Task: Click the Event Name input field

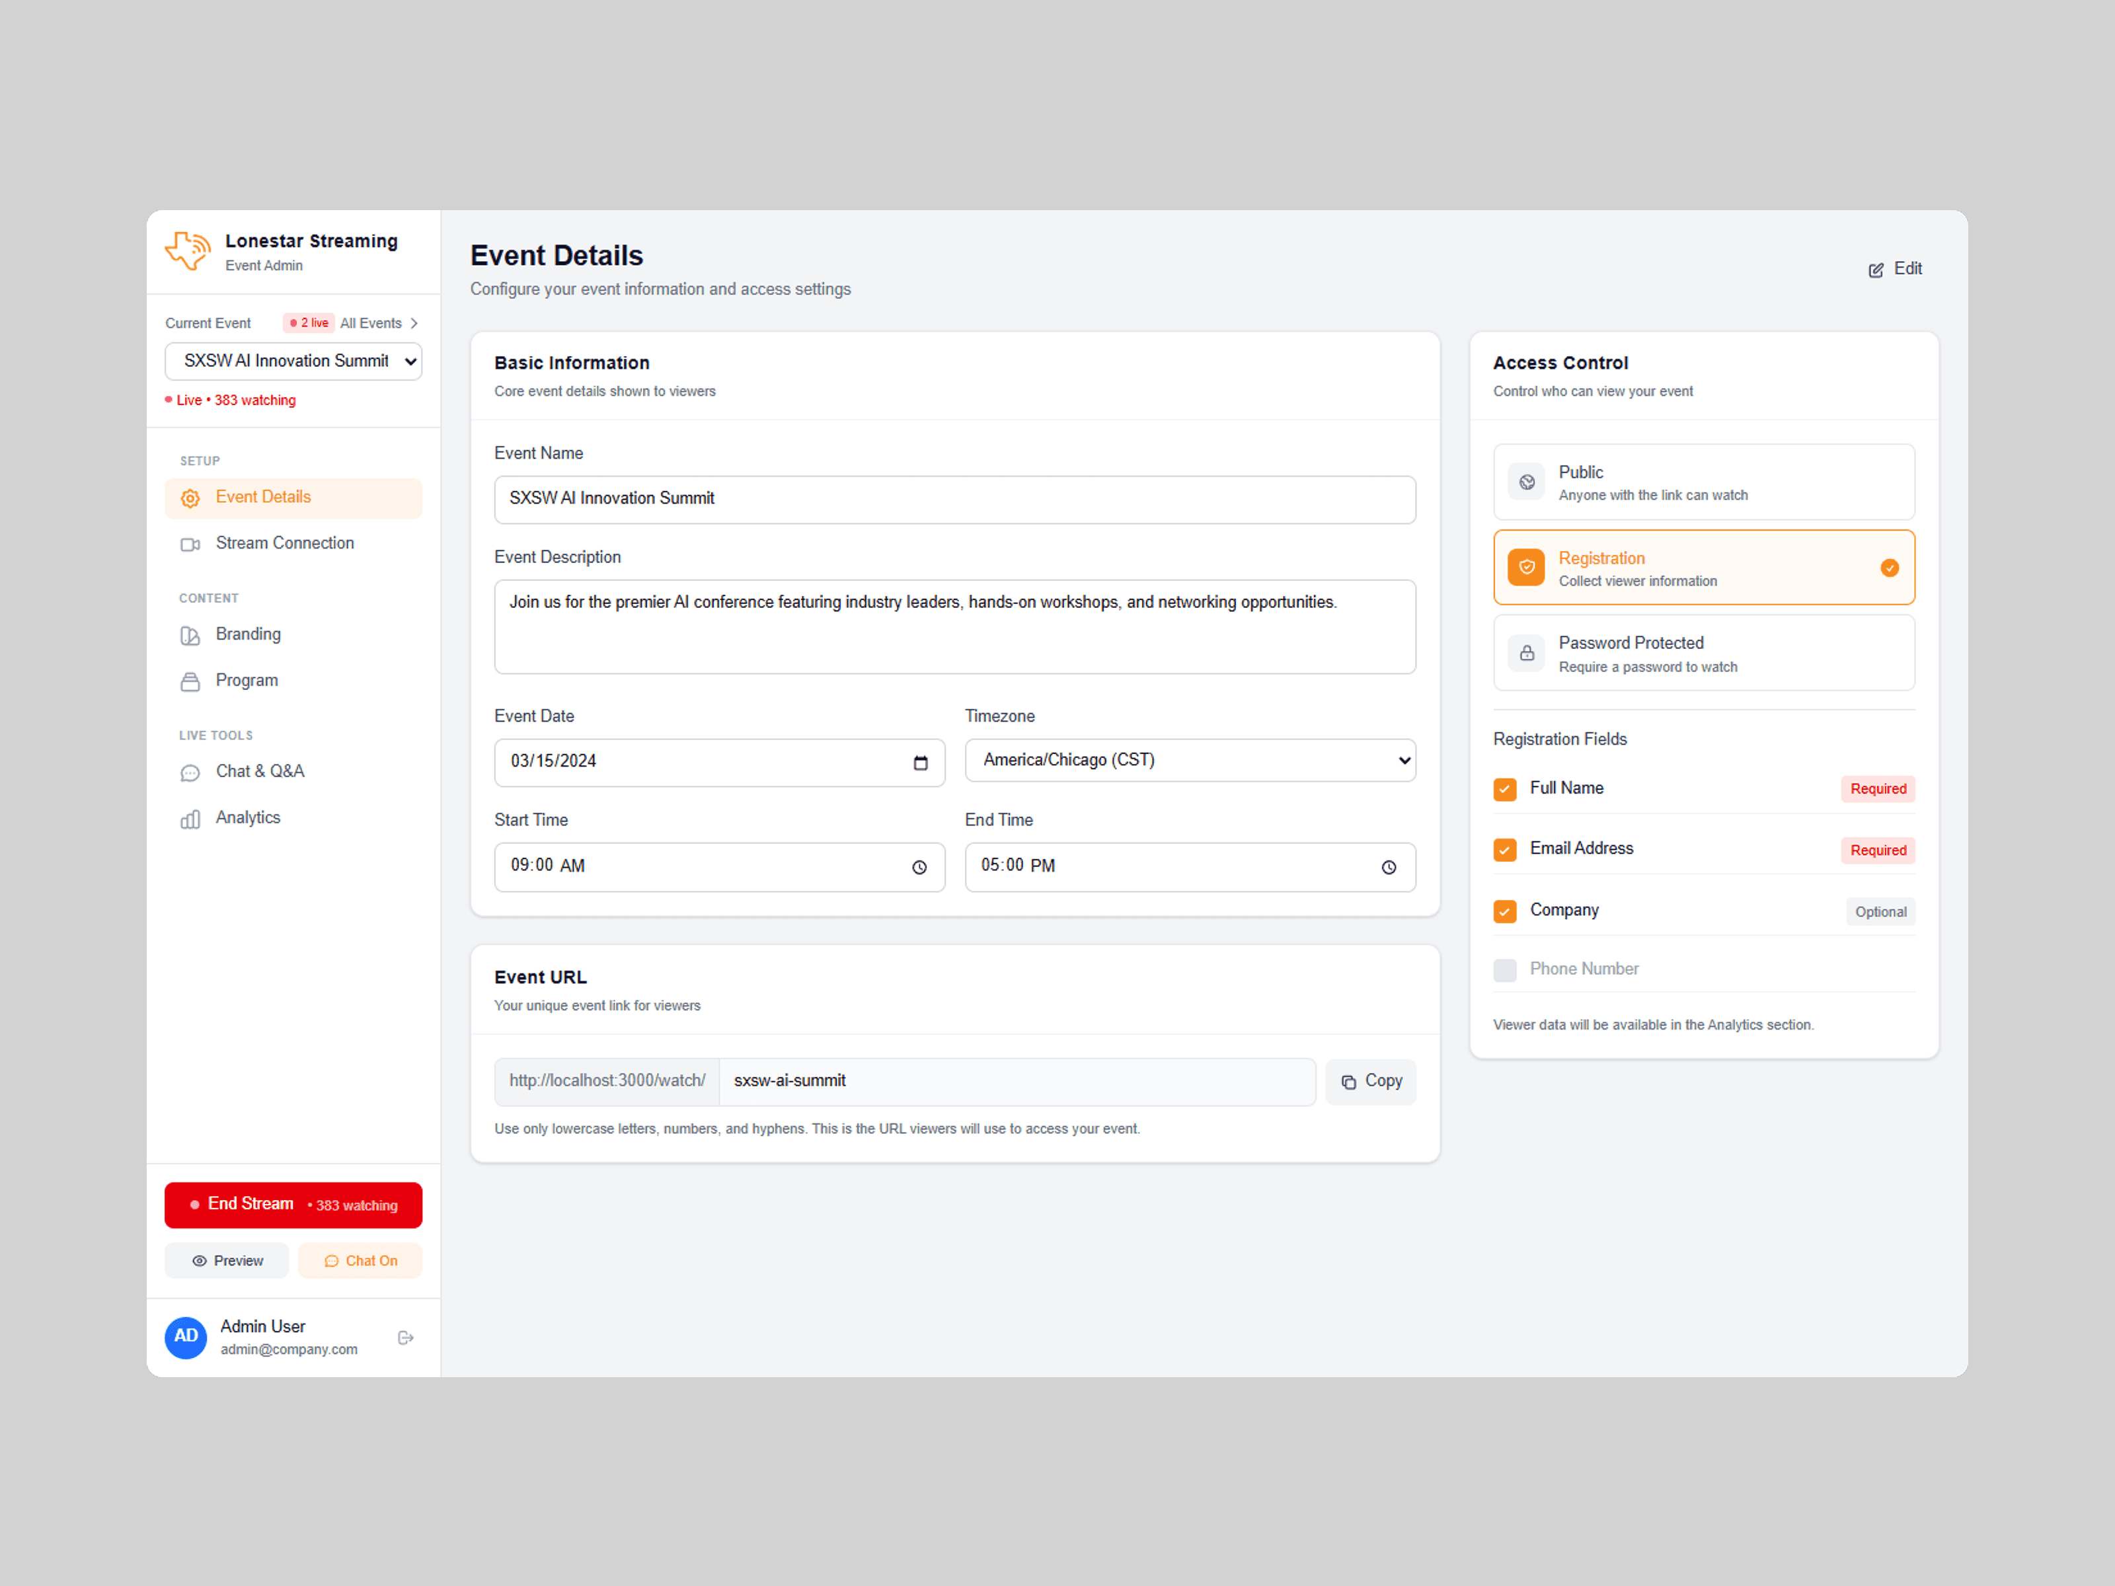Action: (x=953, y=499)
